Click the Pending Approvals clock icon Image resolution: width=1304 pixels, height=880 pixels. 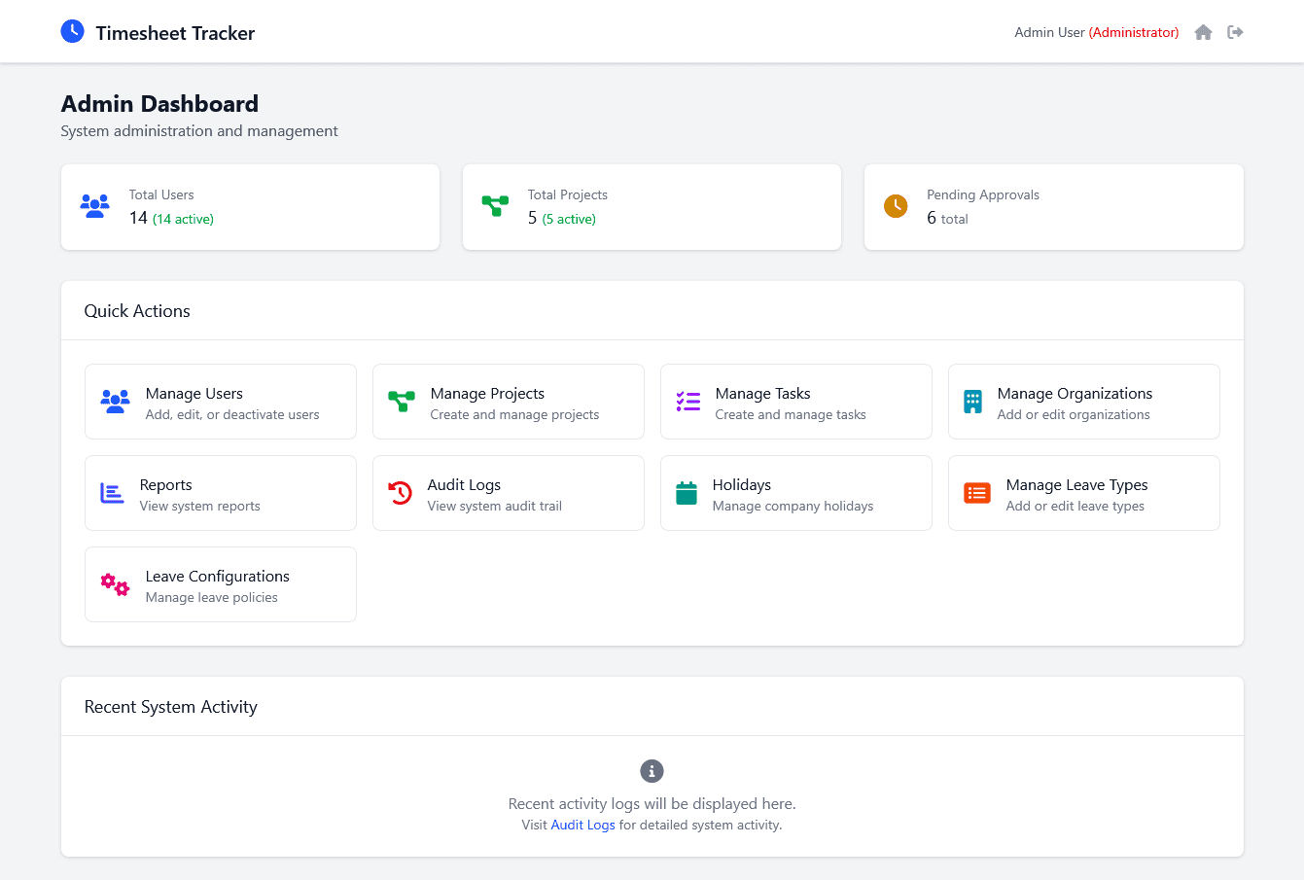point(896,205)
